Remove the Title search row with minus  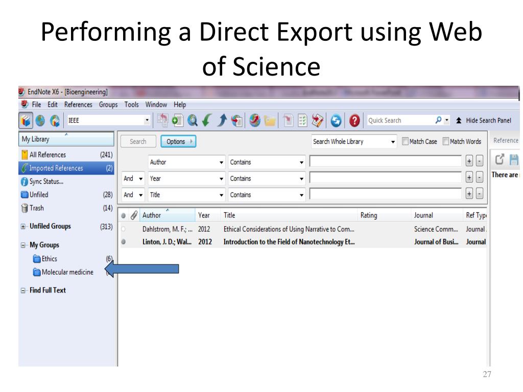point(479,193)
